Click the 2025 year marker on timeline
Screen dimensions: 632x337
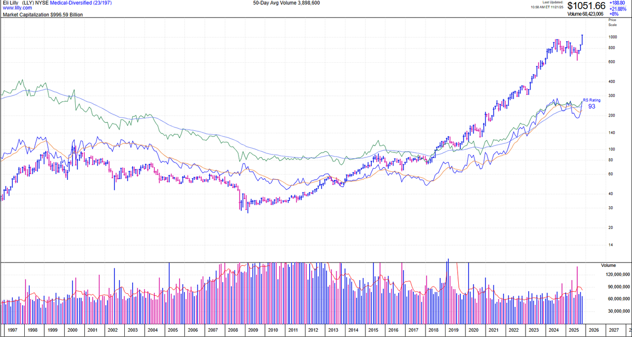(574, 330)
